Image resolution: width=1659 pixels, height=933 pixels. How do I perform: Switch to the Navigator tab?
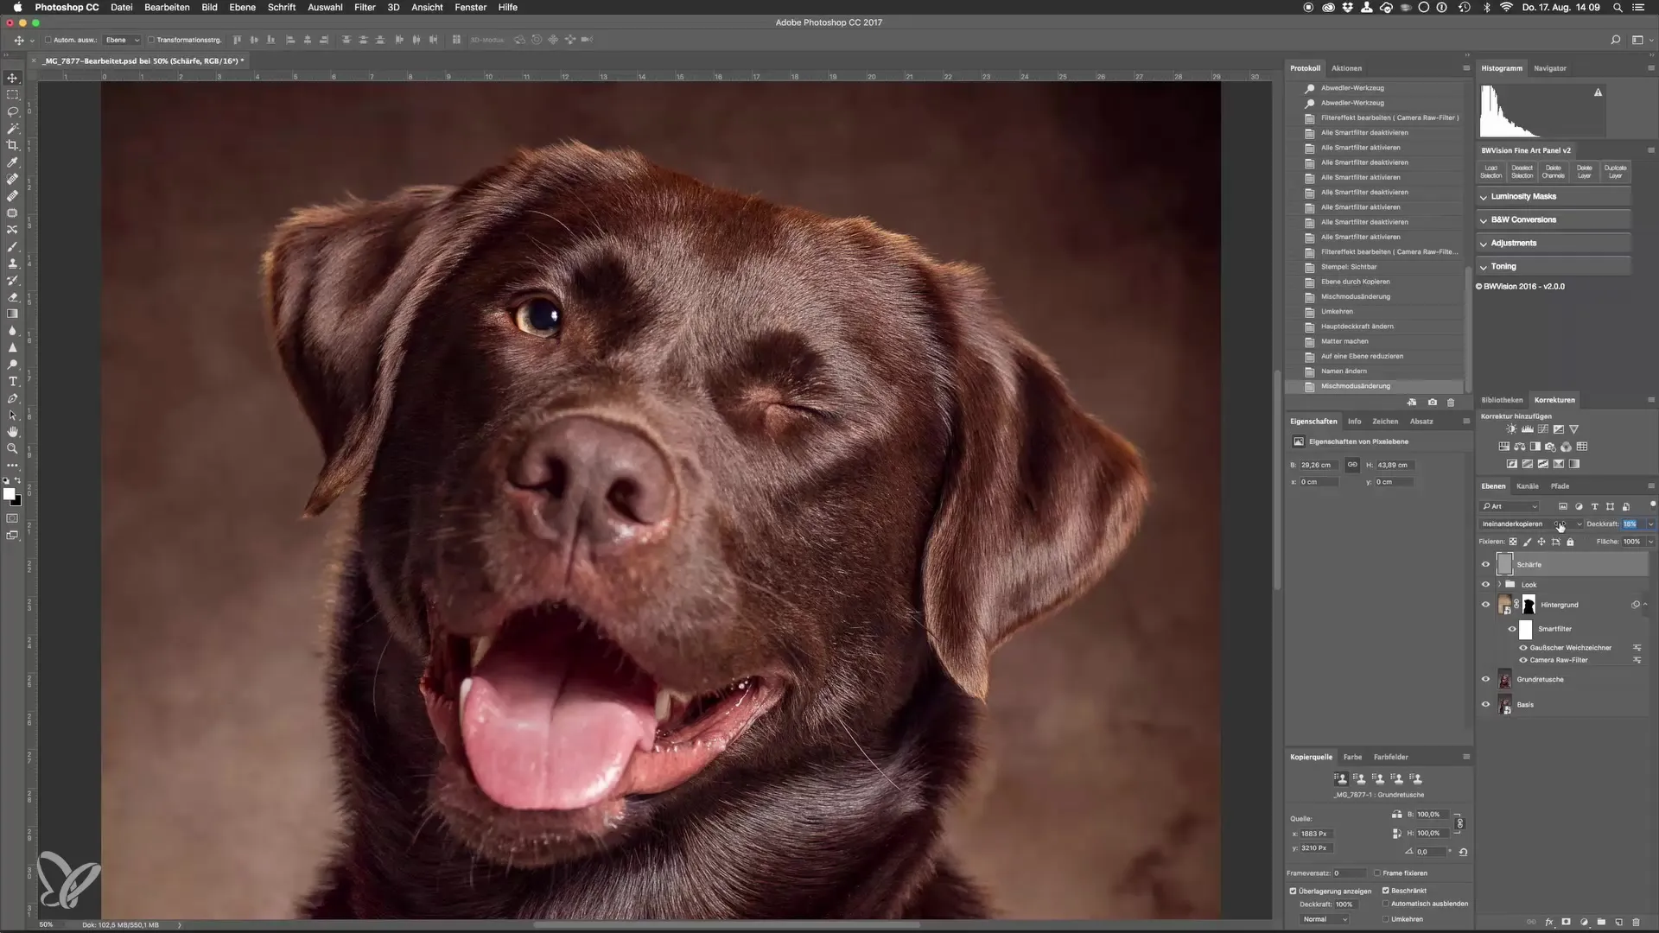pos(1549,68)
